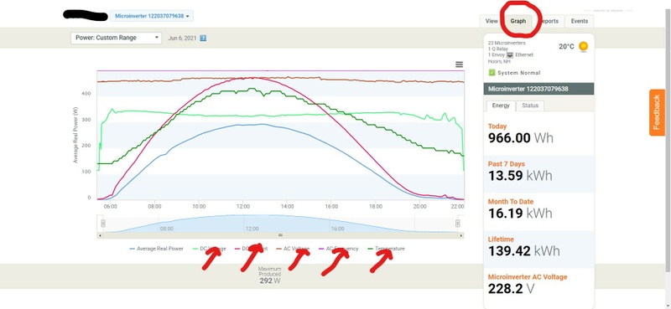Click the navigator left scroll arrow
This screenshot has width=671, height=309.
(100, 235)
